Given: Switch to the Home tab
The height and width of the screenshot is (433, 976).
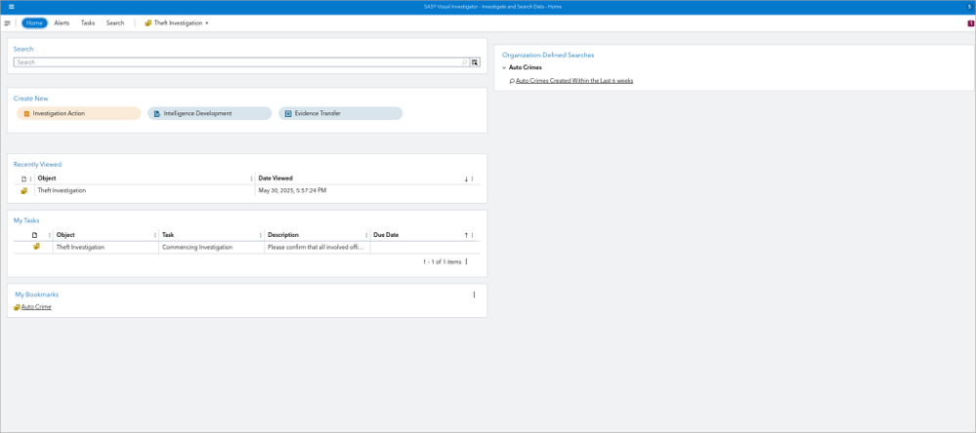Looking at the screenshot, I should pyautogui.click(x=34, y=23).
